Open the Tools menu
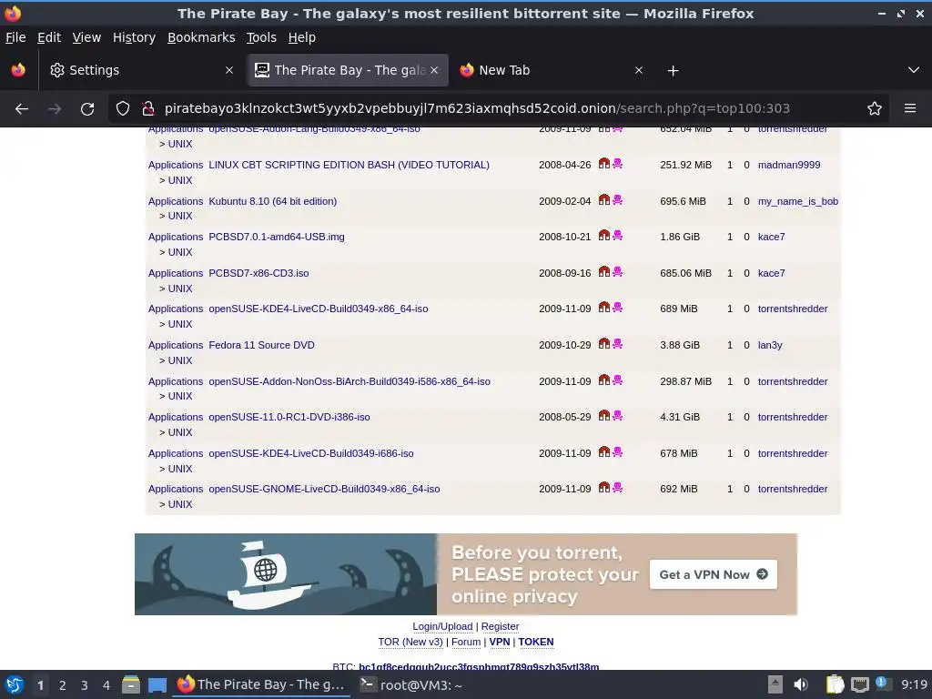The height and width of the screenshot is (699, 932). point(261,37)
